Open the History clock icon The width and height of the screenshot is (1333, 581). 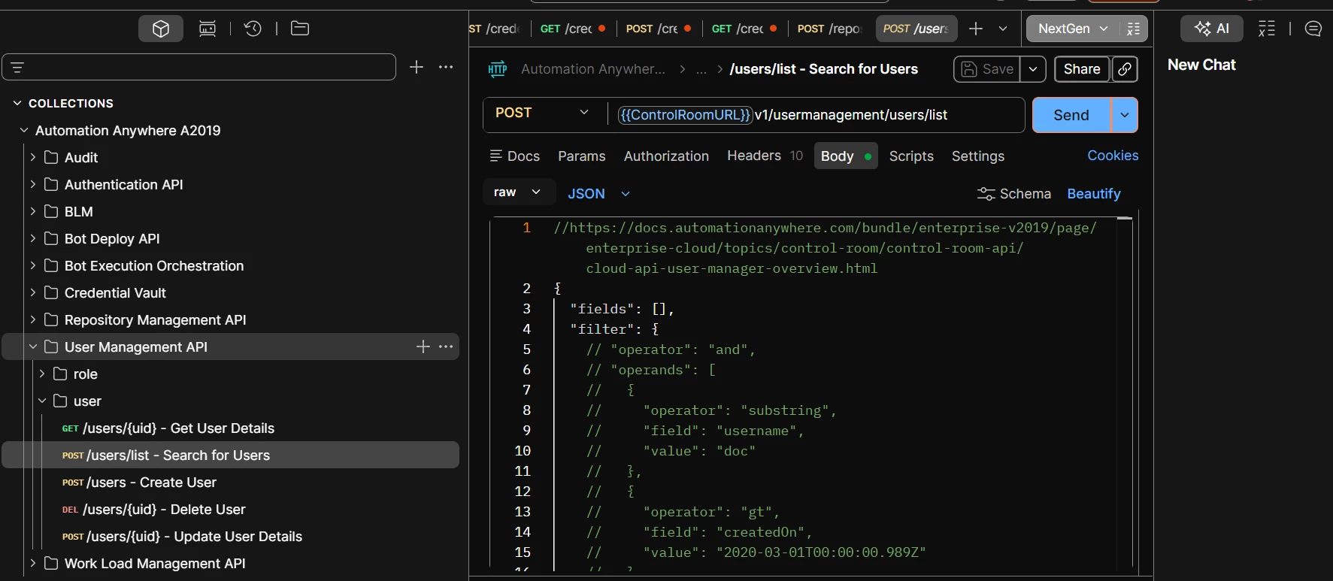253,29
